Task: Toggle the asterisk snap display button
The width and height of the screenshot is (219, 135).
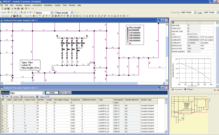Action: tap(15, 12)
